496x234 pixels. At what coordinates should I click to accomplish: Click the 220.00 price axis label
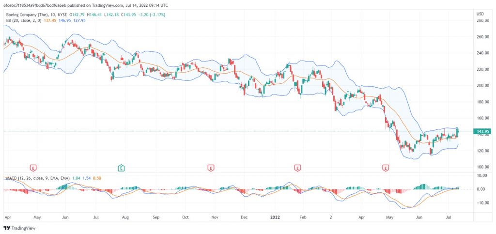point(482,70)
